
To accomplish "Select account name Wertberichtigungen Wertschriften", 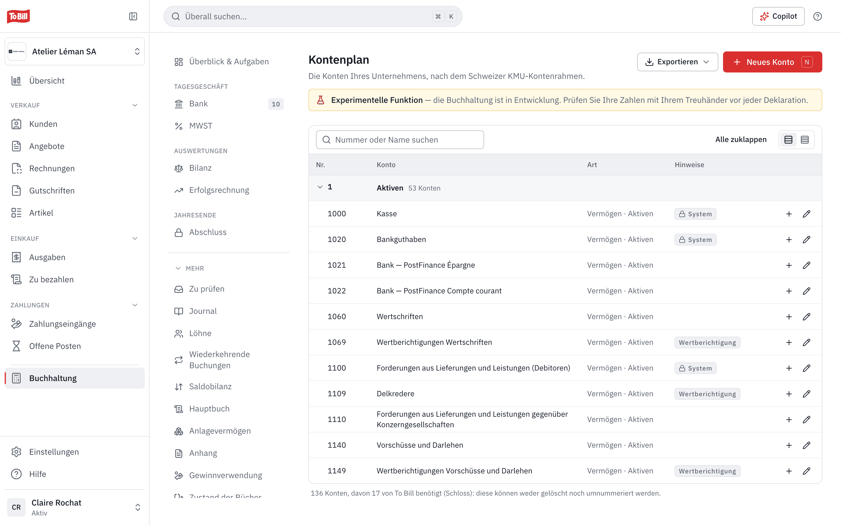I will [x=434, y=342].
